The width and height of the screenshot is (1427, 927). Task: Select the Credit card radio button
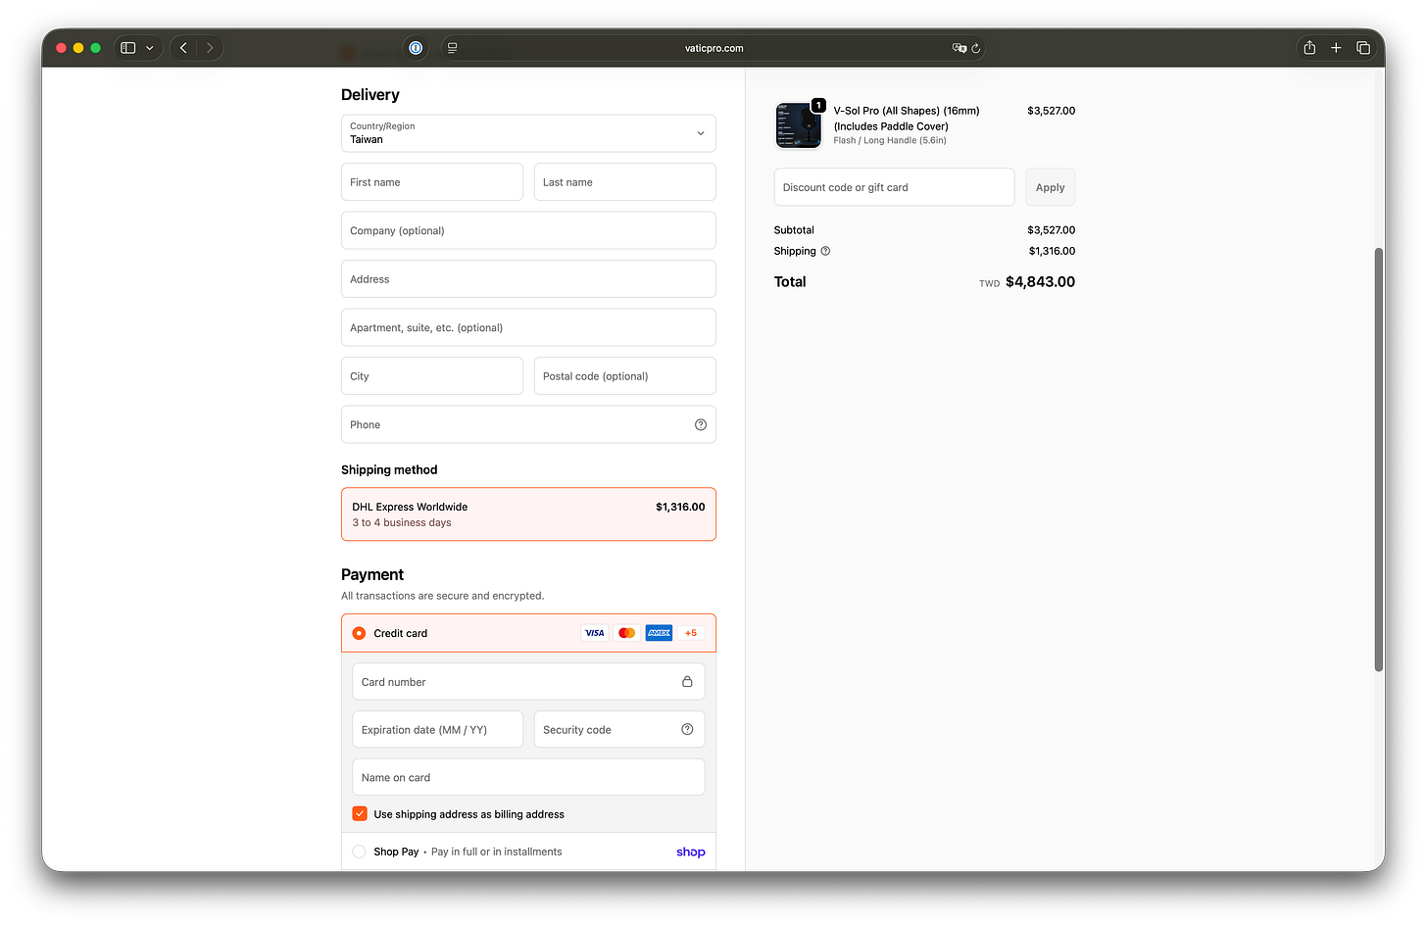tap(359, 633)
